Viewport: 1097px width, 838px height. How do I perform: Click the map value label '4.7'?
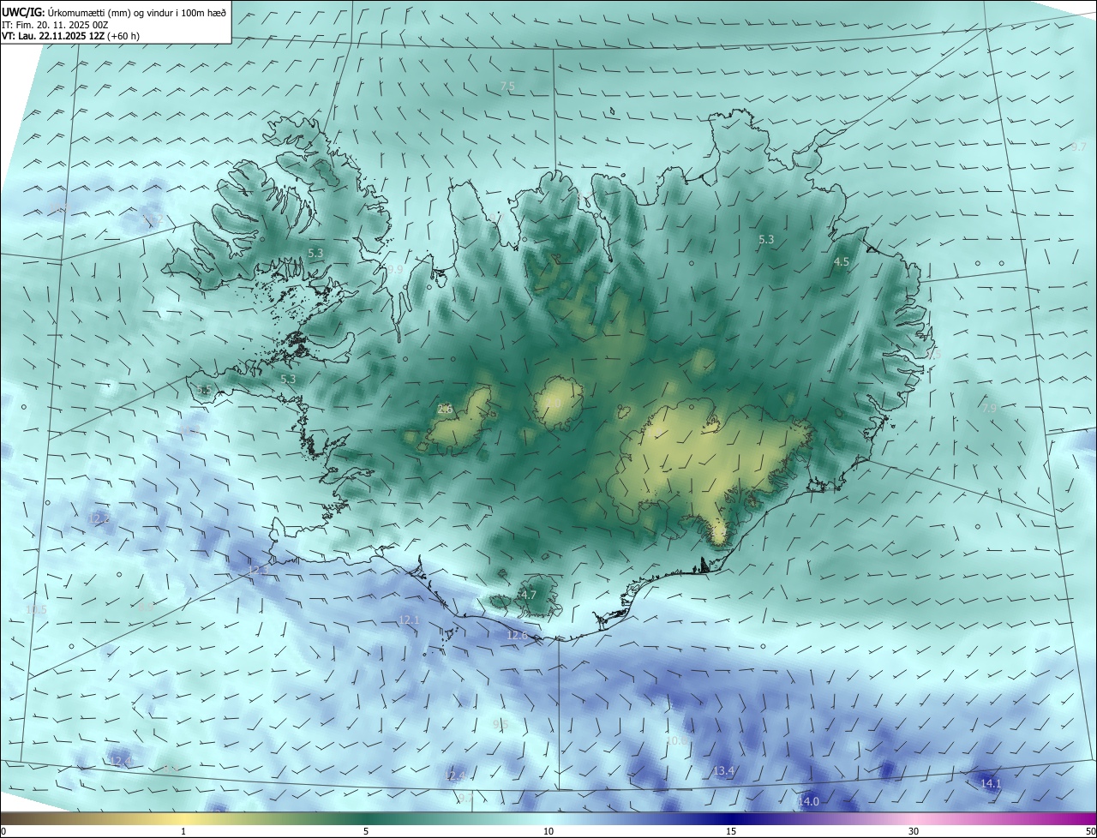point(529,595)
